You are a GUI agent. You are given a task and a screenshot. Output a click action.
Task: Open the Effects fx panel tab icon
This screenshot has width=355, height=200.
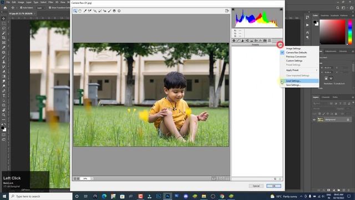260,41
